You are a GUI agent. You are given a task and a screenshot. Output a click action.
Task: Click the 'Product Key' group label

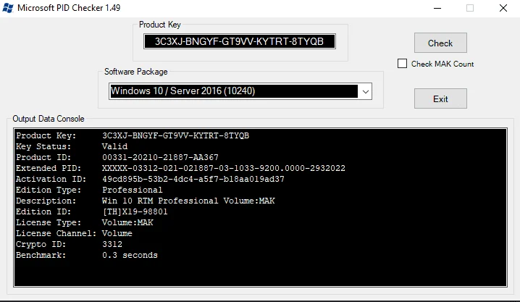[x=160, y=25]
